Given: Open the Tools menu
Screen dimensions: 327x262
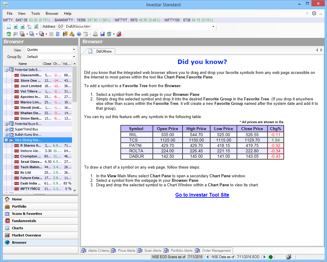Looking at the screenshot, I should point(35,13).
